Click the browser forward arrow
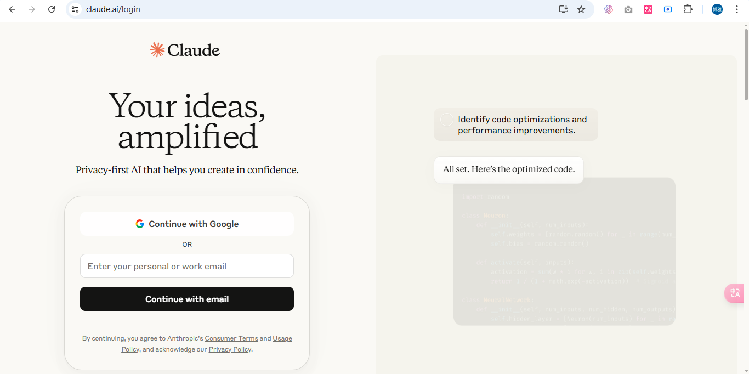This screenshot has height=374, width=749. (x=32, y=9)
